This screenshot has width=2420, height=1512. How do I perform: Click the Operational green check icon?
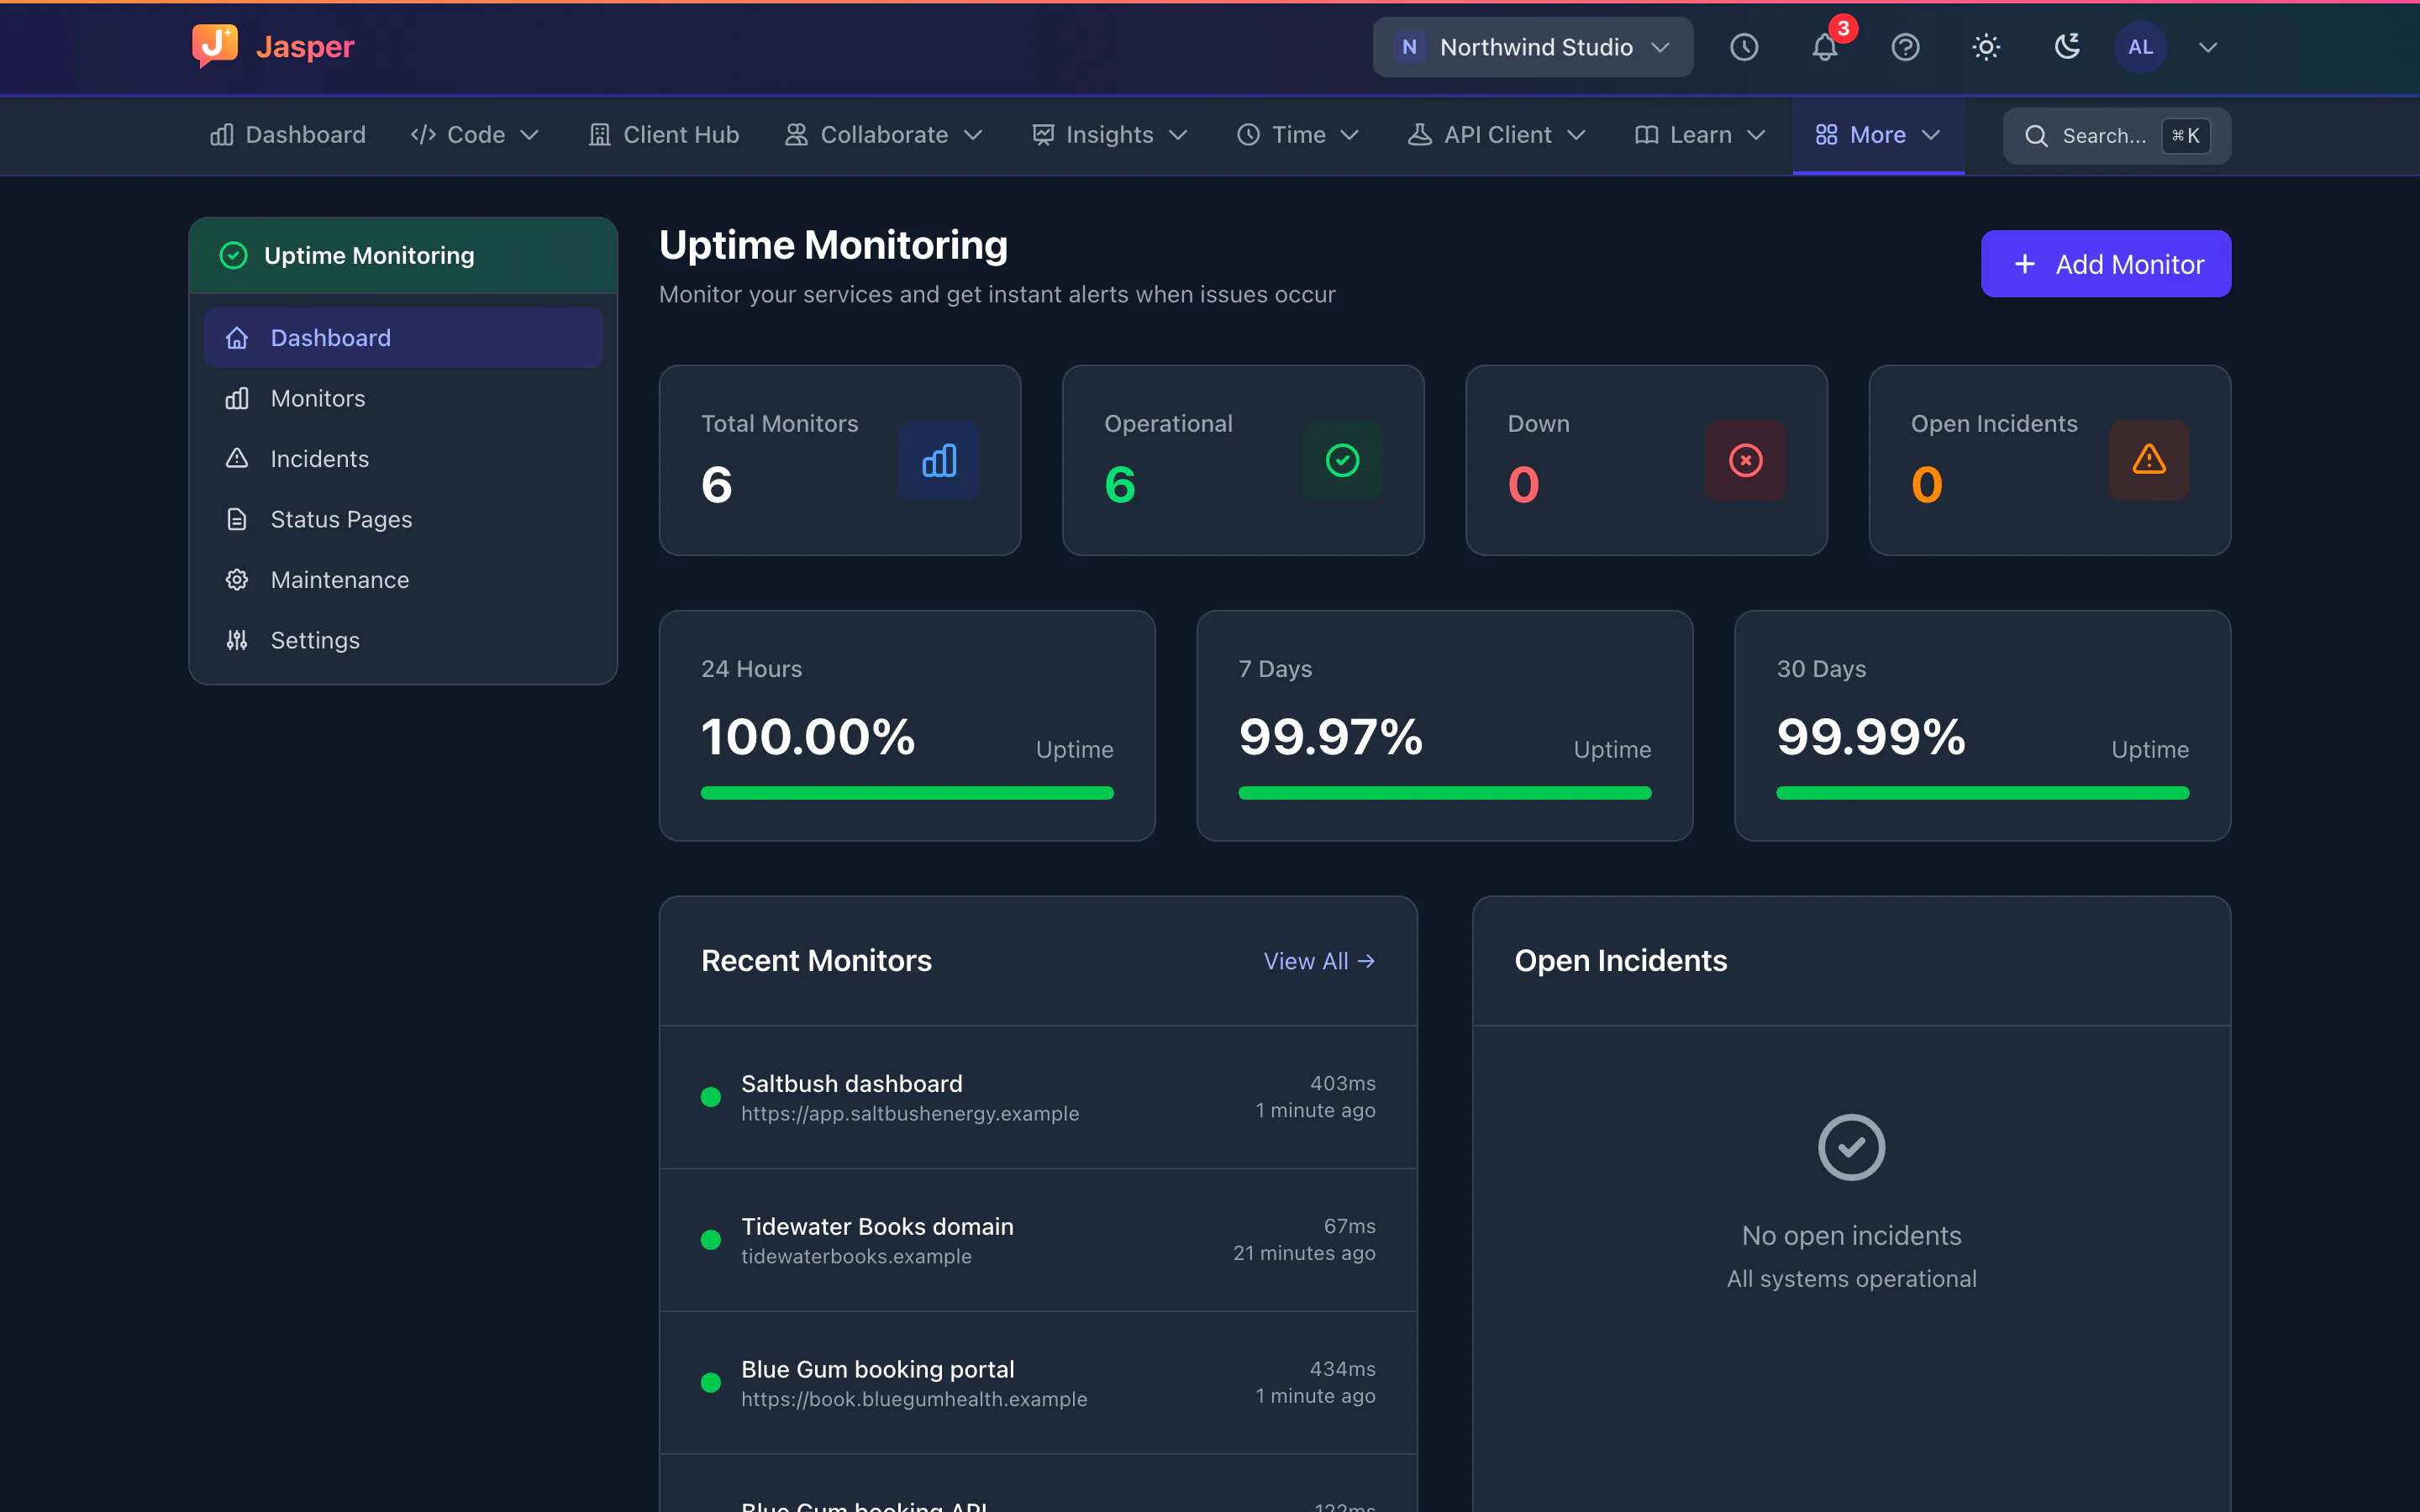point(1342,461)
